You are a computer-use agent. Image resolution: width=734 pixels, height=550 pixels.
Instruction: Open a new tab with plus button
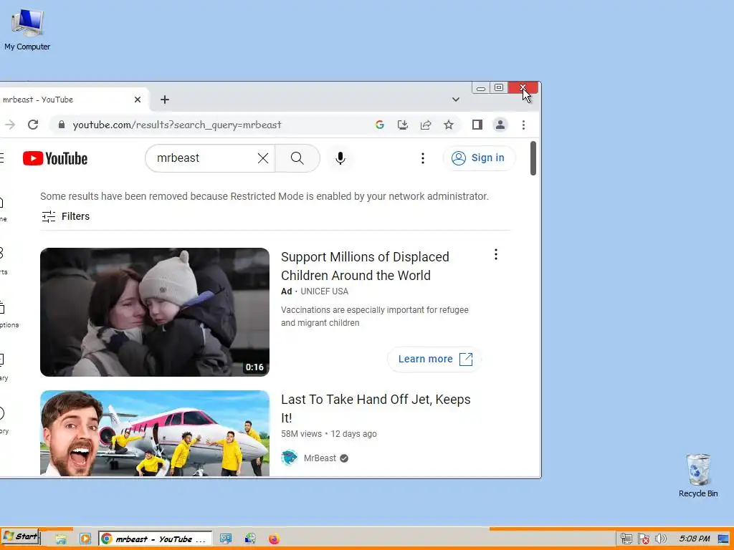pos(165,100)
